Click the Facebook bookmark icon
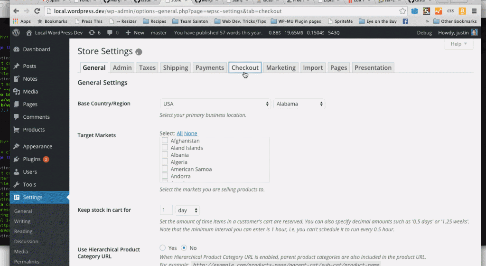 pos(405,21)
